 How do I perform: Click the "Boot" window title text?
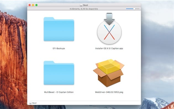point(86,5)
